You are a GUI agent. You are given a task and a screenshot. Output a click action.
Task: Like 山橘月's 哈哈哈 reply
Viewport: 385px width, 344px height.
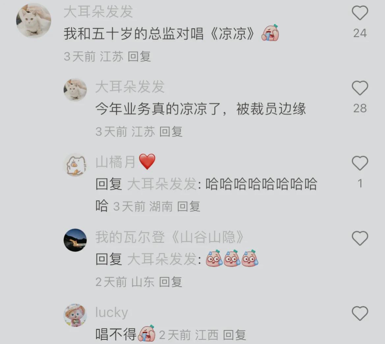tap(360, 163)
